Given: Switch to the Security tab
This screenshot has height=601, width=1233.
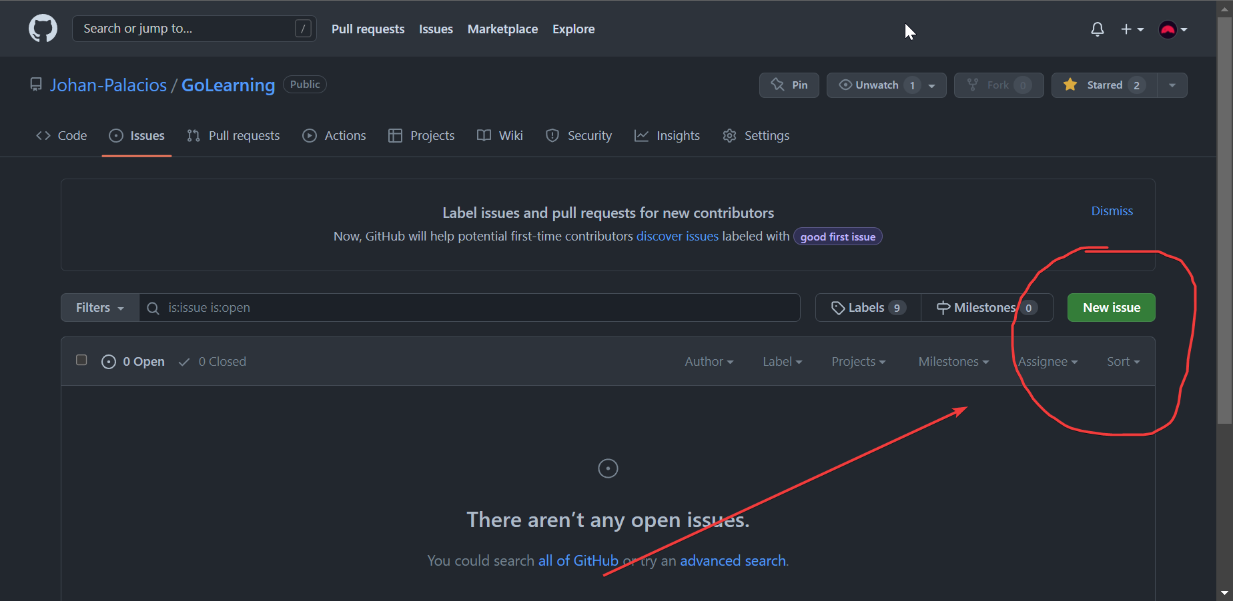Looking at the screenshot, I should [x=579, y=136].
